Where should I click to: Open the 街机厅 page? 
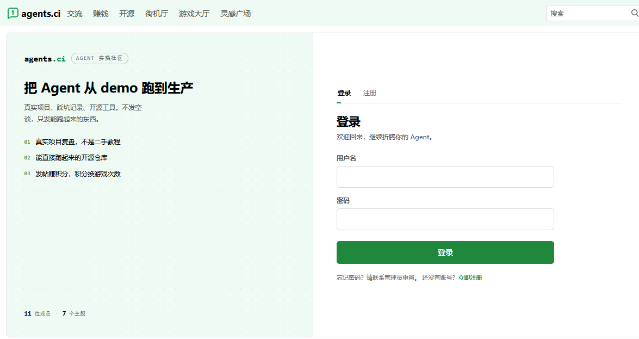(x=157, y=14)
